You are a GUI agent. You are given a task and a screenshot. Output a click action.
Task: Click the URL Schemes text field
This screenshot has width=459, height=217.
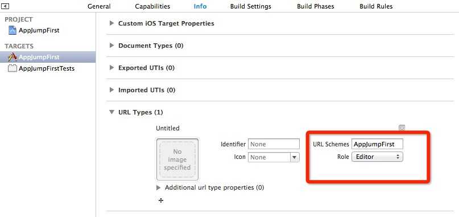[377, 144]
